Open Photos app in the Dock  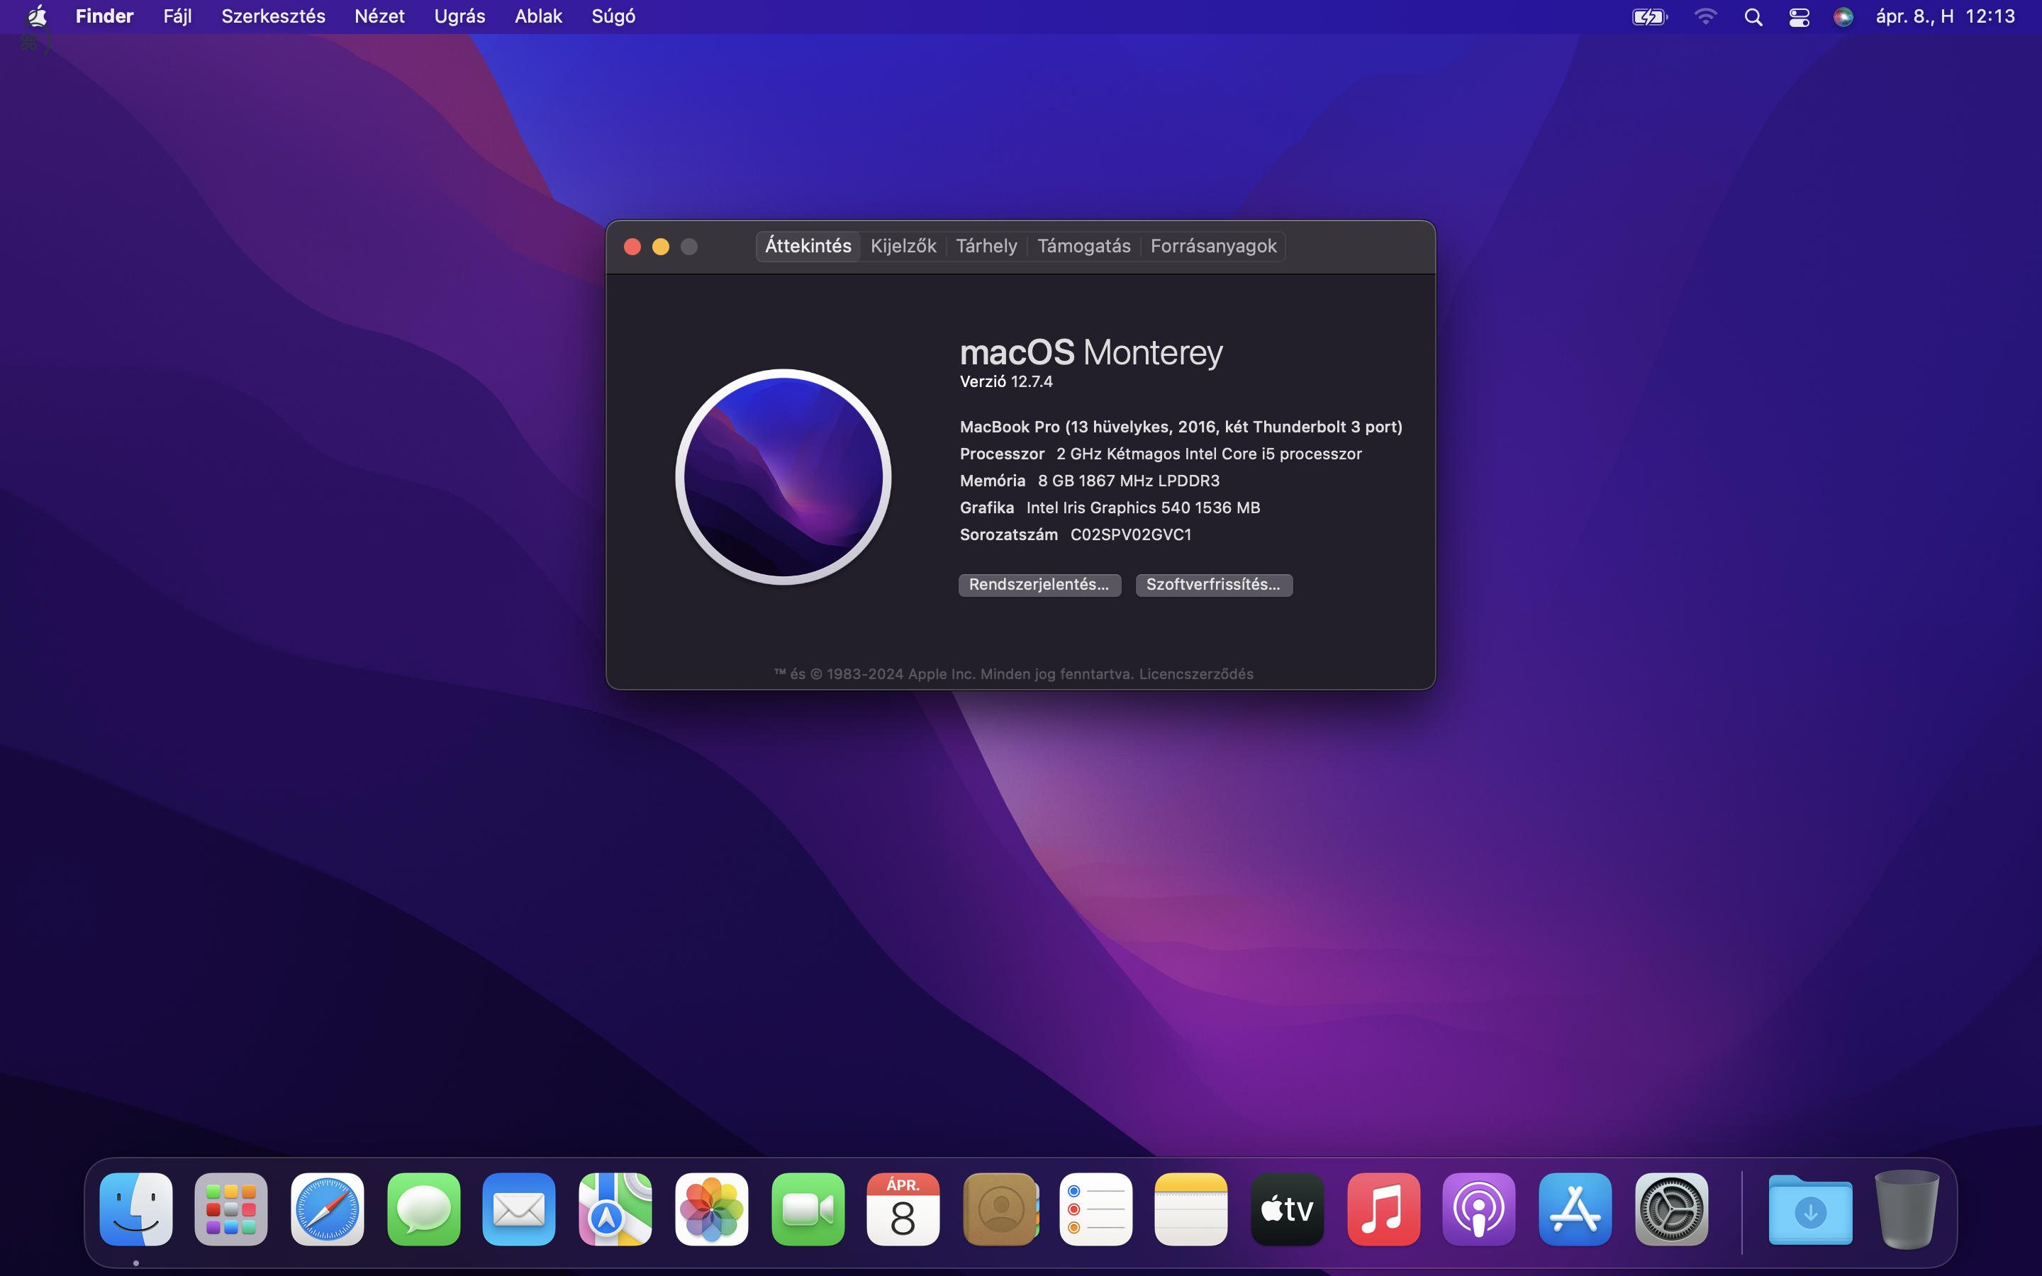click(711, 1209)
